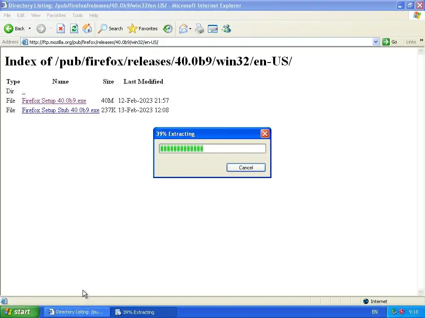This screenshot has height=318, width=425.
Task: Click the 13-Feb-2023 12:08 date
Action: coord(143,110)
